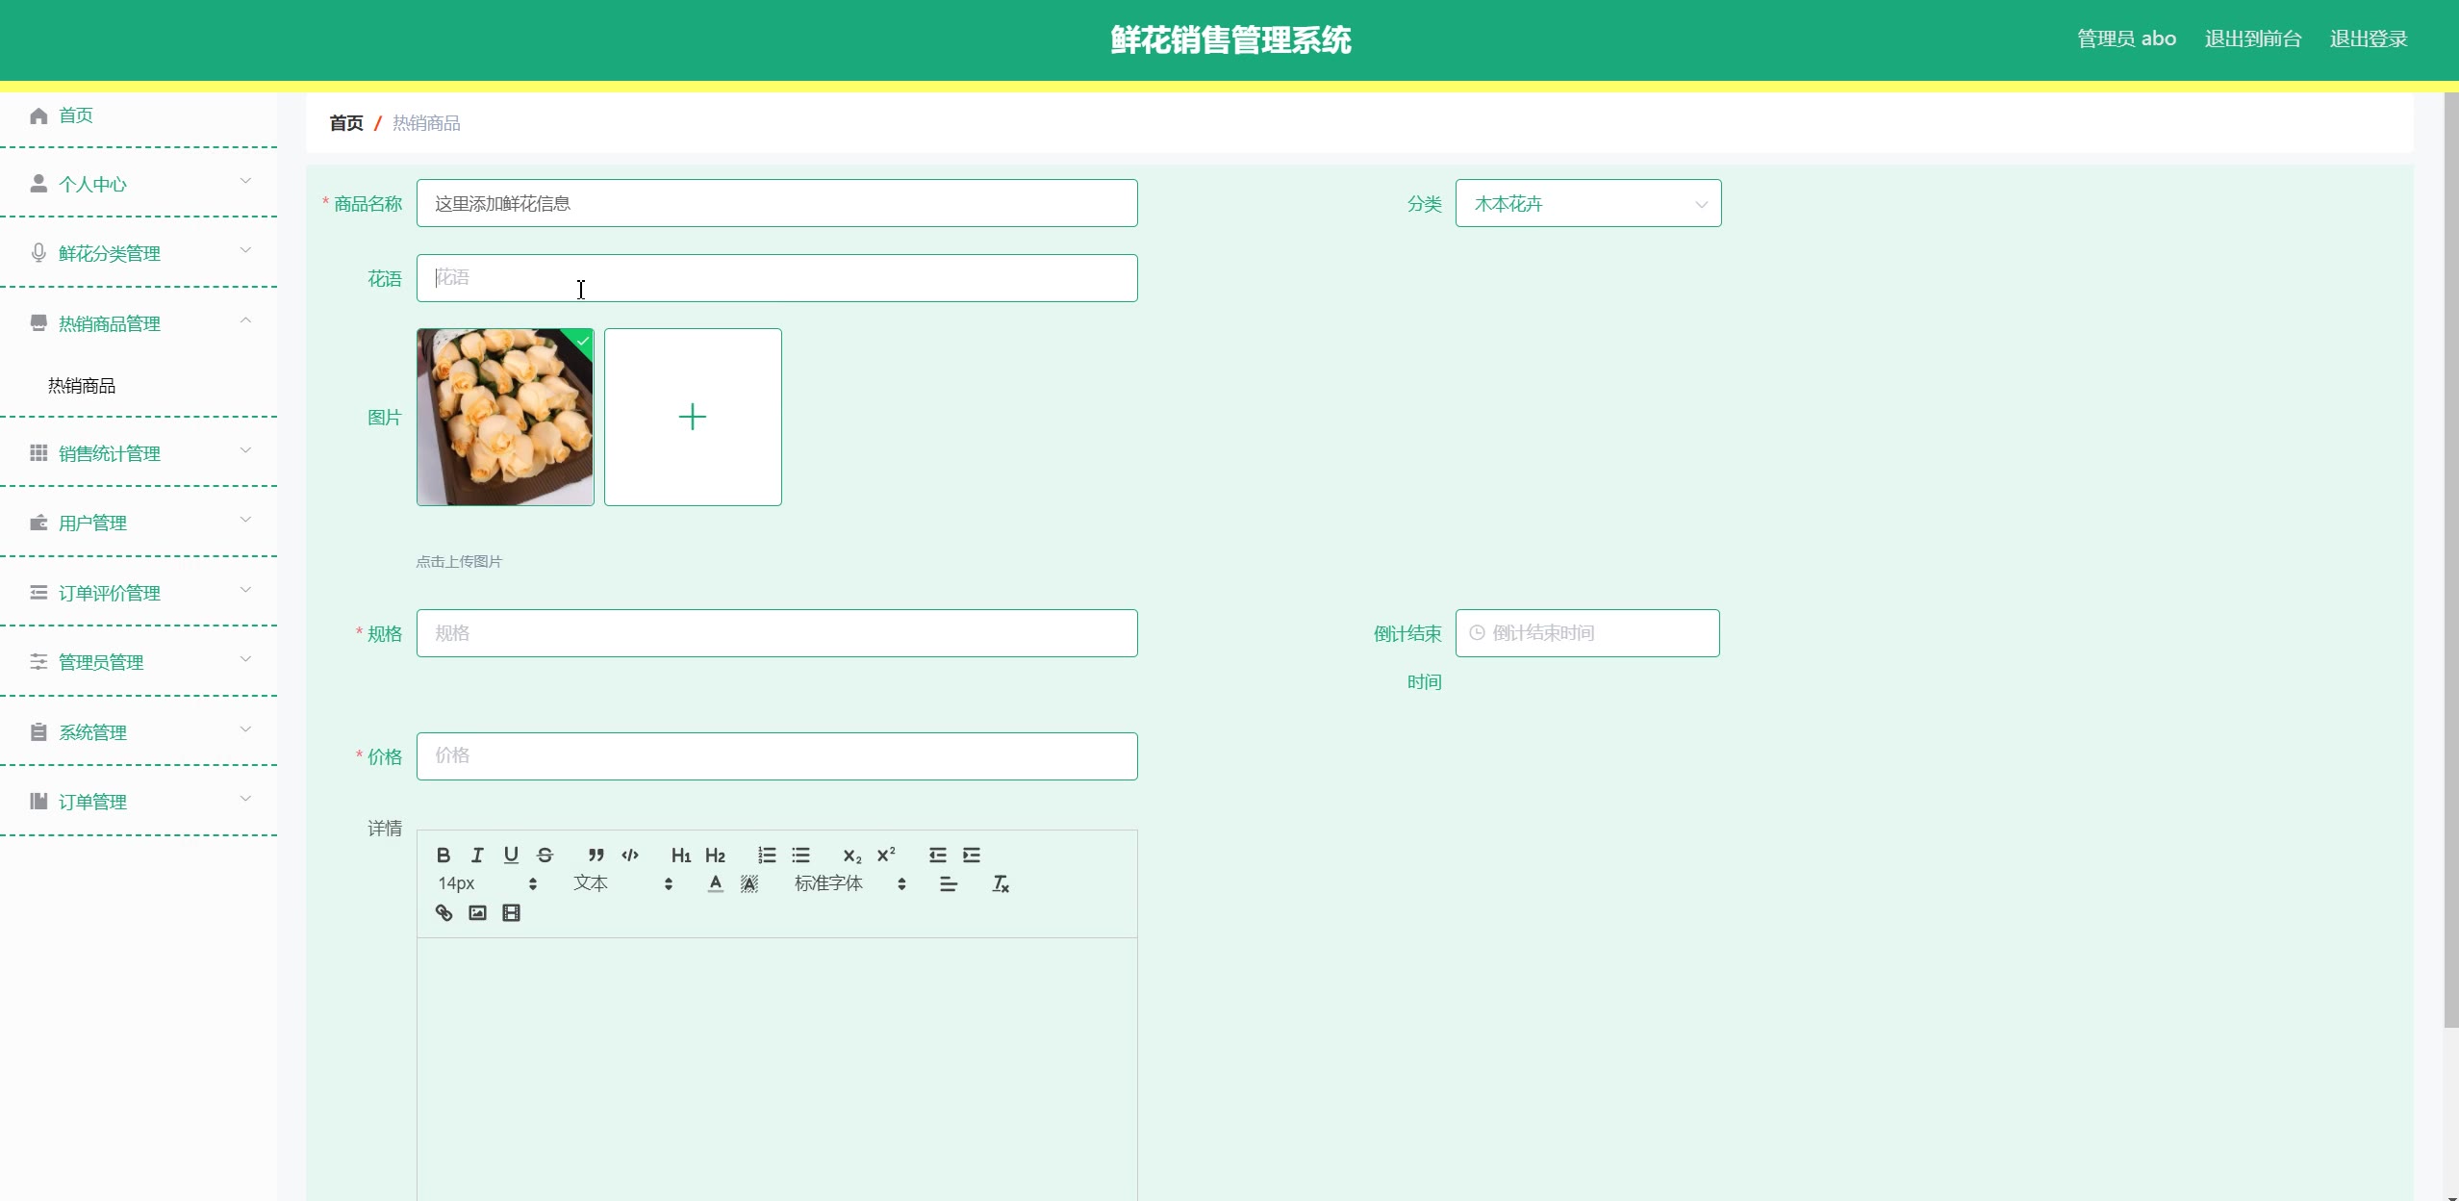Expand the 个人中心 sidebar menu

pyautogui.click(x=139, y=184)
